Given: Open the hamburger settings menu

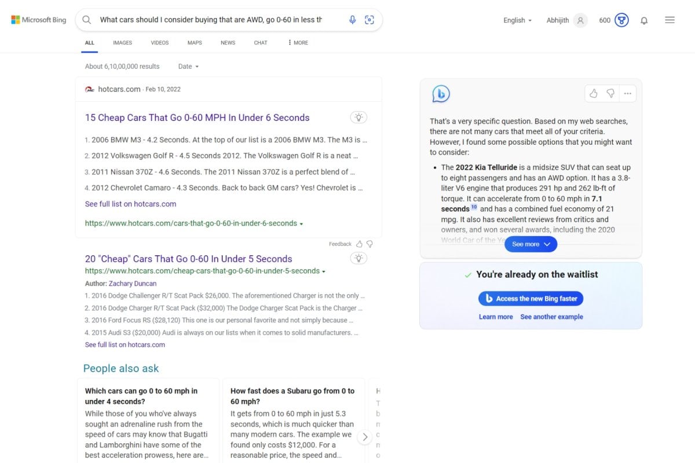Looking at the screenshot, I should point(670,20).
